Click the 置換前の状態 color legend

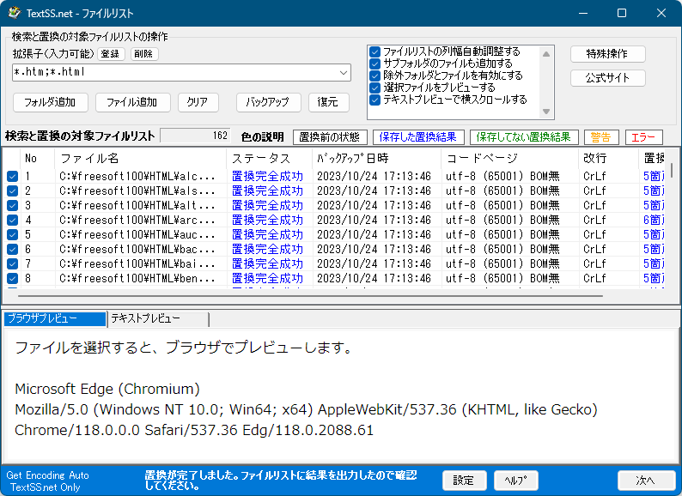[x=330, y=137]
